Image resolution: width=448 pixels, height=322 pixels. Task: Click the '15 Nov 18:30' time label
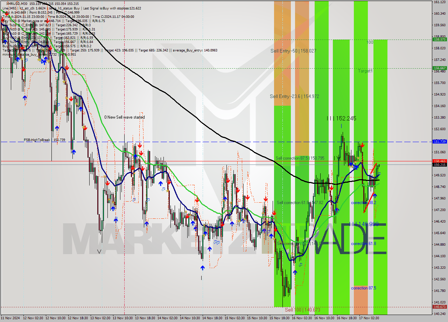point(279,318)
